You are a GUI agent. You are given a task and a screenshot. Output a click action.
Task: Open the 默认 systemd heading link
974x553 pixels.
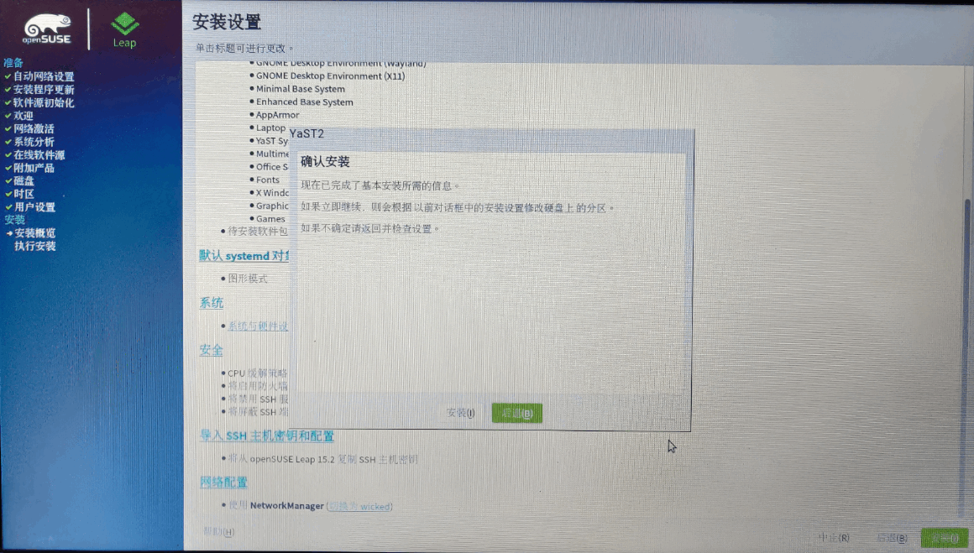(243, 256)
